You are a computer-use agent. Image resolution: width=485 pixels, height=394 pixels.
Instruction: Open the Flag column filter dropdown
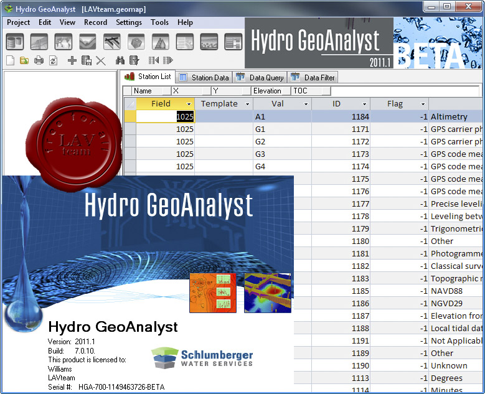[423, 104]
